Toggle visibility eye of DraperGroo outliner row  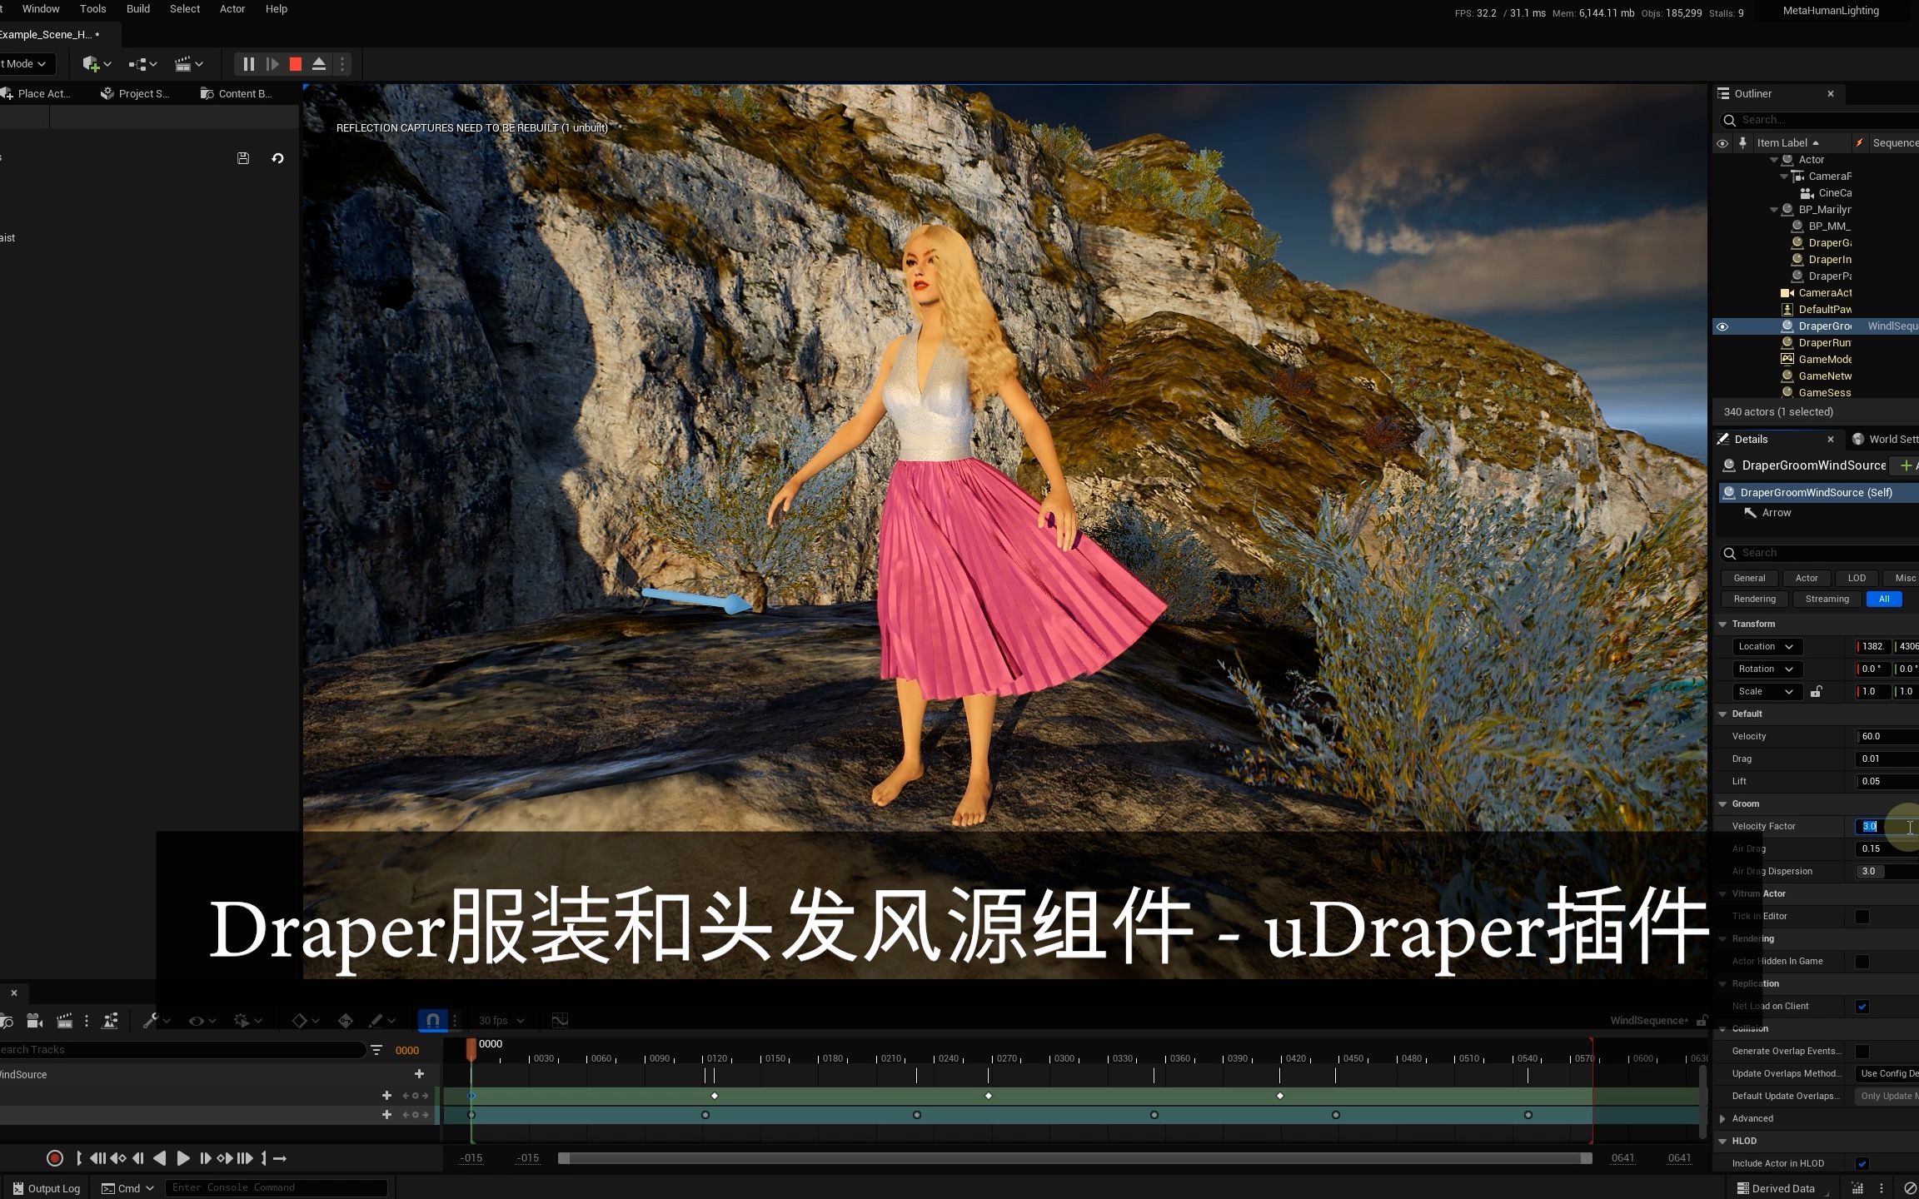tap(1722, 326)
